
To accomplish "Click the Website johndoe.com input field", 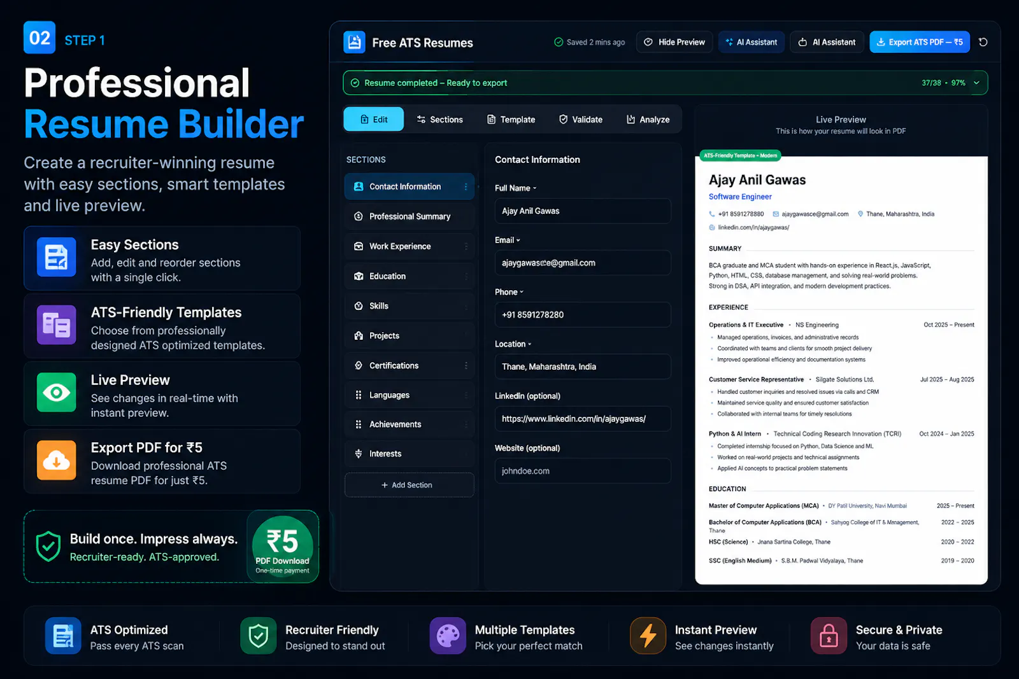I will 583,471.
